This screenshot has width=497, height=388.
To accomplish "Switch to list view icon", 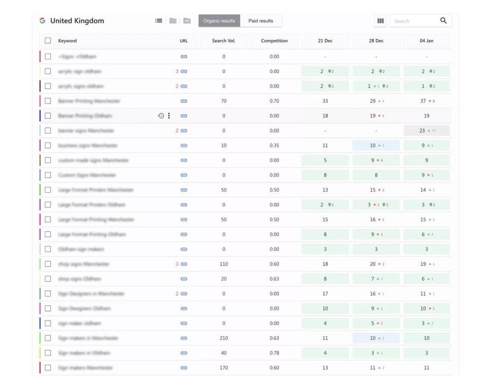I will tap(159, 21).
